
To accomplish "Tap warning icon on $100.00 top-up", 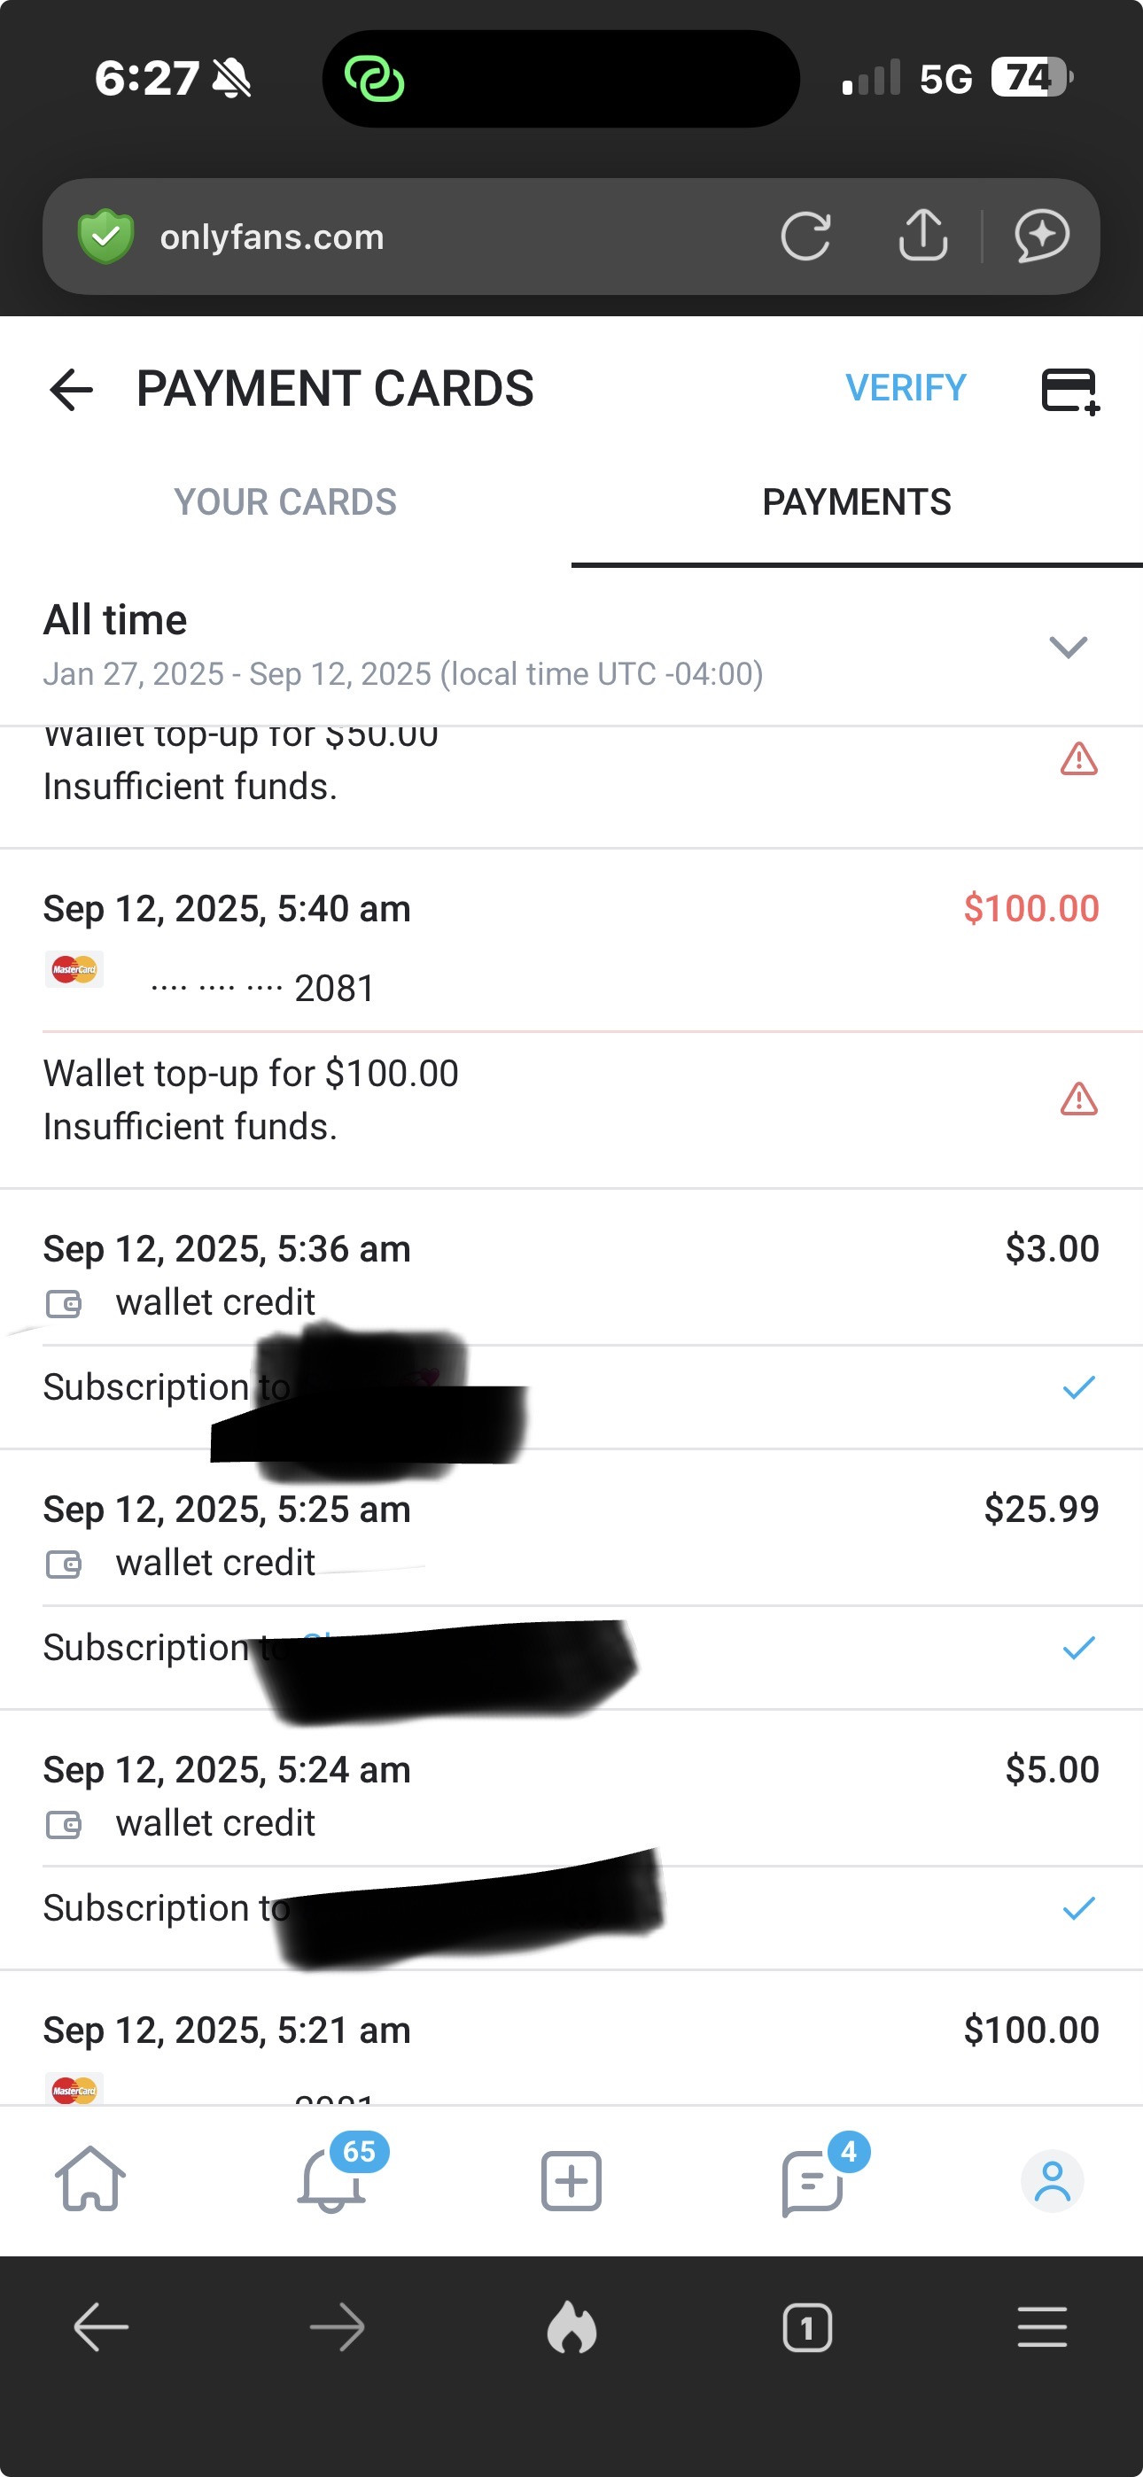I will (x=1078, y=1099).
